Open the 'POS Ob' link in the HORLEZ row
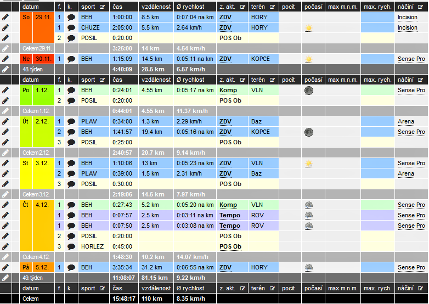 (x=230, y=246)
